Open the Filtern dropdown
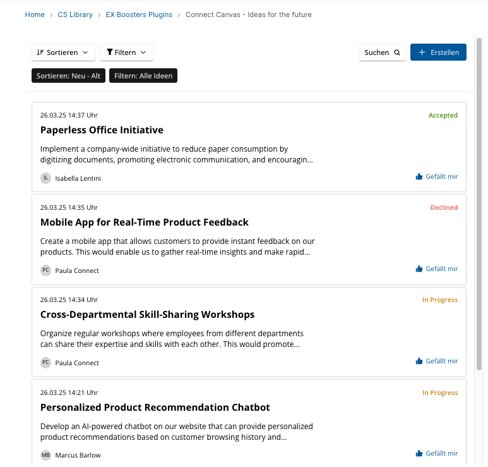Viewport: 488px width, 467px height. [x=127, y=52]
